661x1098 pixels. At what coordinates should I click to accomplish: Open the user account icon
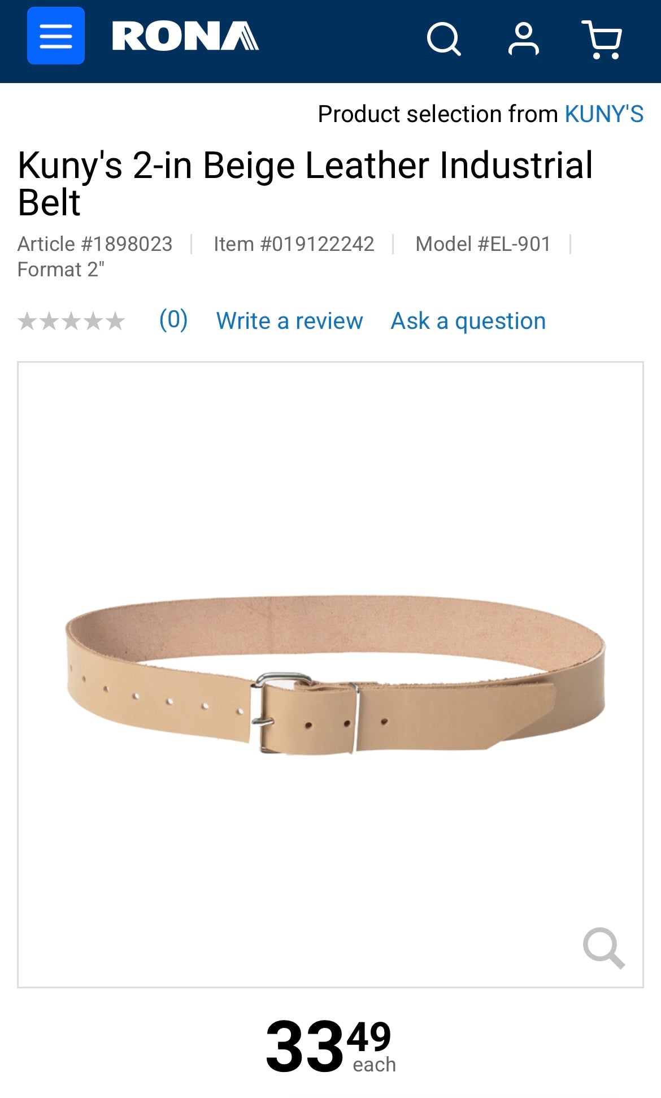524,39
